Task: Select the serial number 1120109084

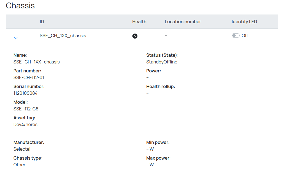Action: click(x=25, y=93)
